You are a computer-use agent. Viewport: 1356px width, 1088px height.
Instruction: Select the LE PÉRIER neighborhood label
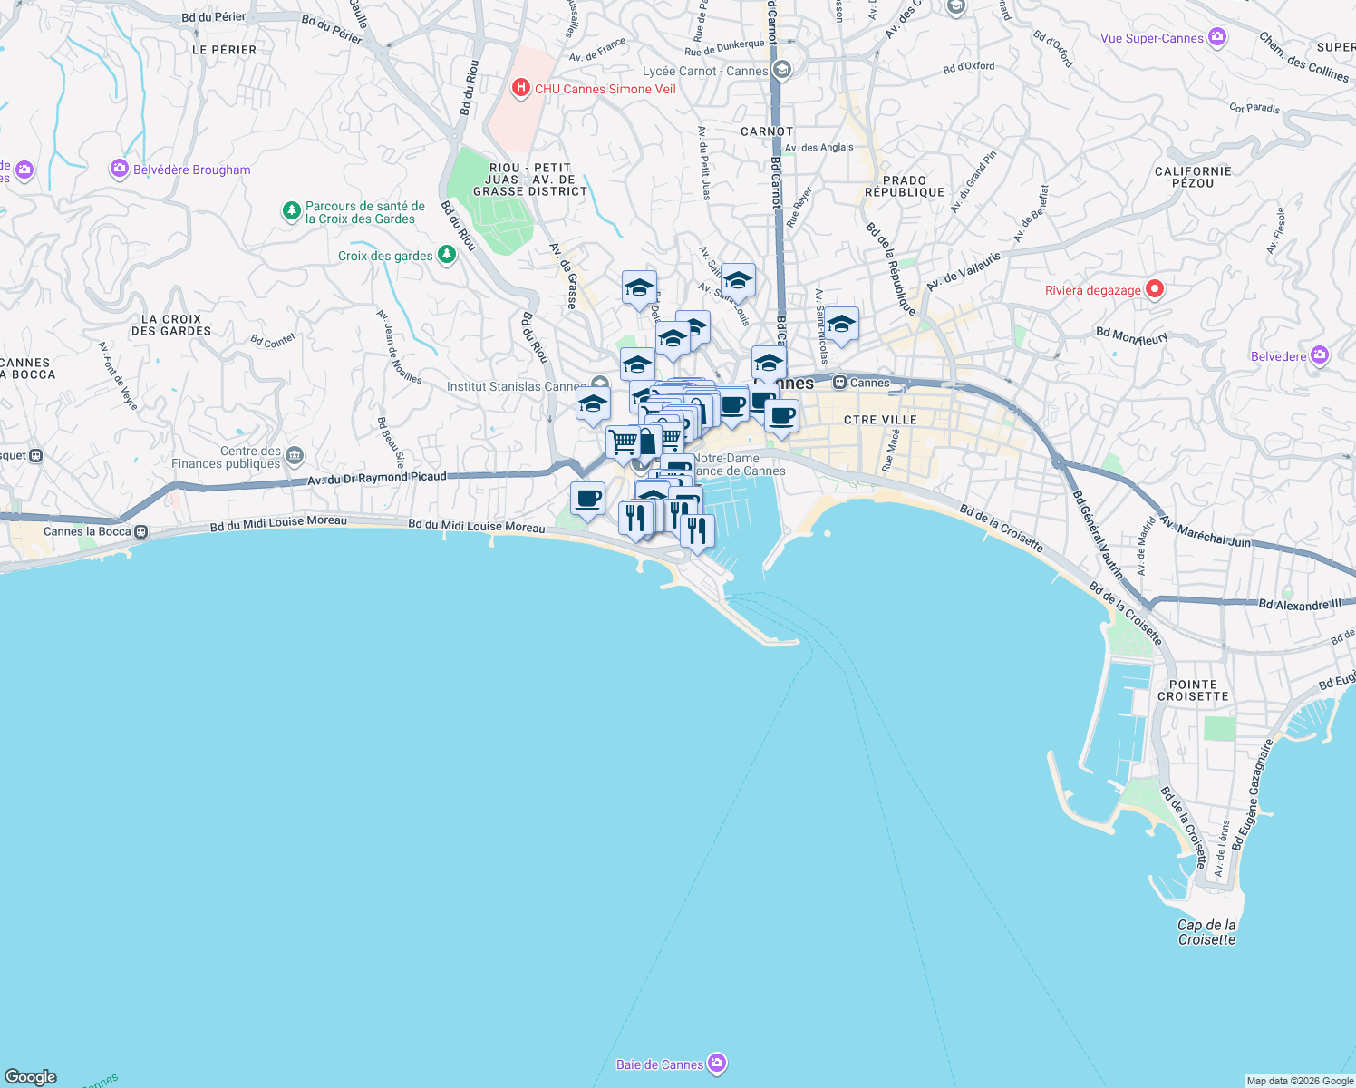click(x=224, y=50)
